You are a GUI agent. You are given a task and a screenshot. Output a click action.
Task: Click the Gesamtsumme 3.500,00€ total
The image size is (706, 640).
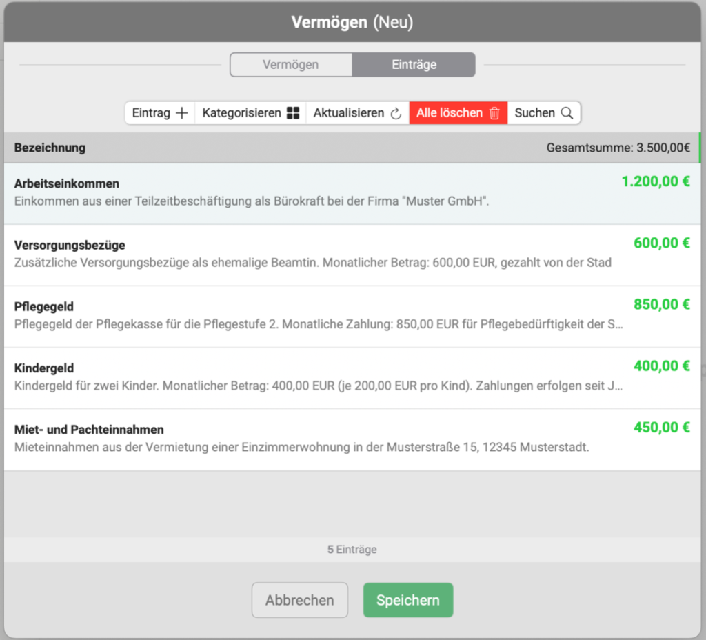(x=618, y=148)
